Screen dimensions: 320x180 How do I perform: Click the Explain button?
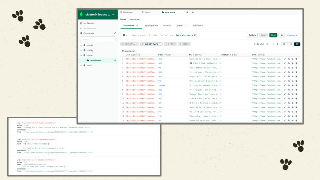pyautogui.click(x=252, y=35)
